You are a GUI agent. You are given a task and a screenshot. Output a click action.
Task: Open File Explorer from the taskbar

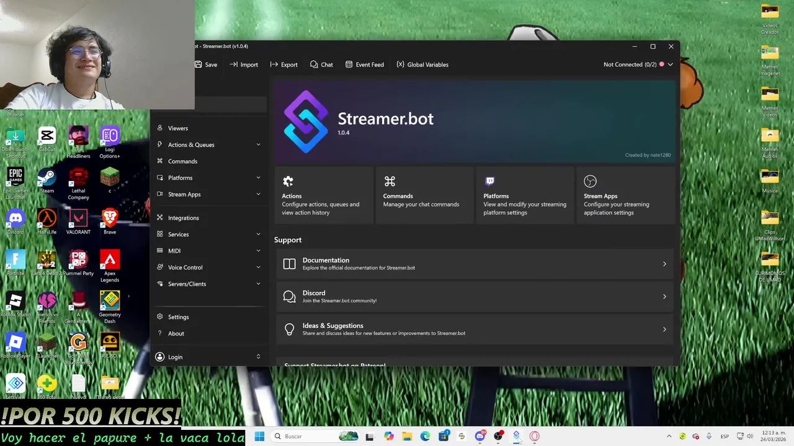pos(407,436)
